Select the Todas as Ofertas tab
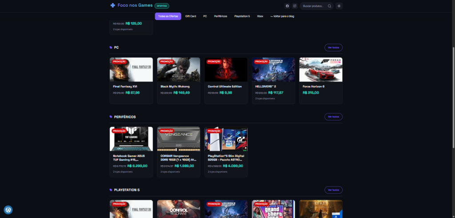Image resolution: width=455 pixels, height=218 pixels. (168, 16)
